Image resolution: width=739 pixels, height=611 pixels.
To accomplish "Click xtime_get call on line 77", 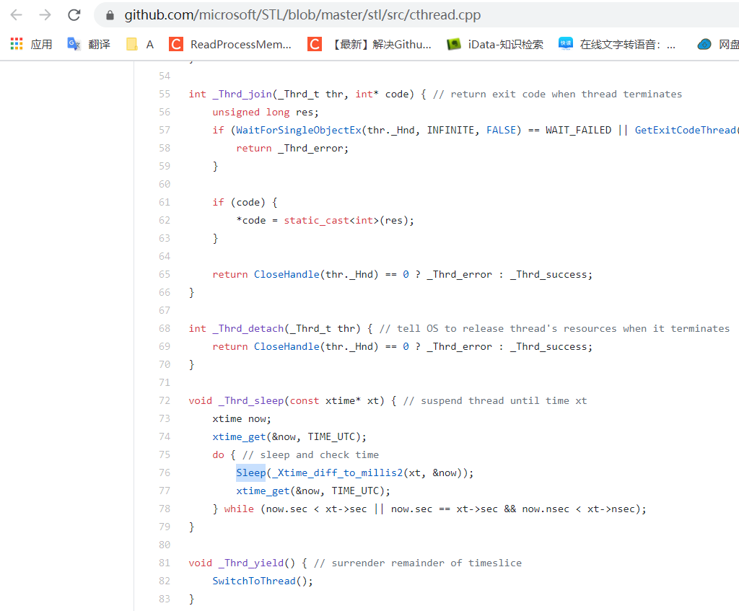I will [x=263, y=491].
